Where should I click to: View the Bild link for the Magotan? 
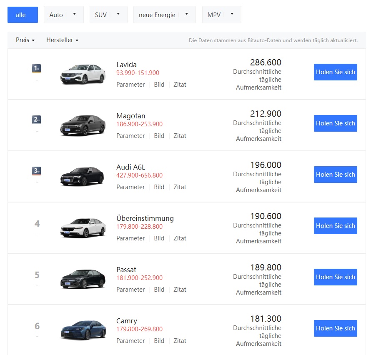point(159,135)
